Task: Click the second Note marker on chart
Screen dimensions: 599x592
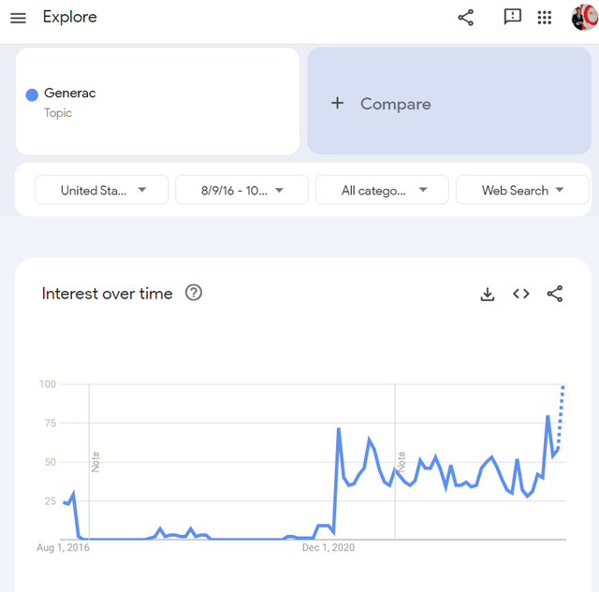Action: [402, 461]
